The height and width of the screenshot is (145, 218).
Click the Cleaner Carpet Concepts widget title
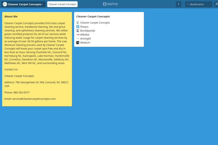pos(93,17)
